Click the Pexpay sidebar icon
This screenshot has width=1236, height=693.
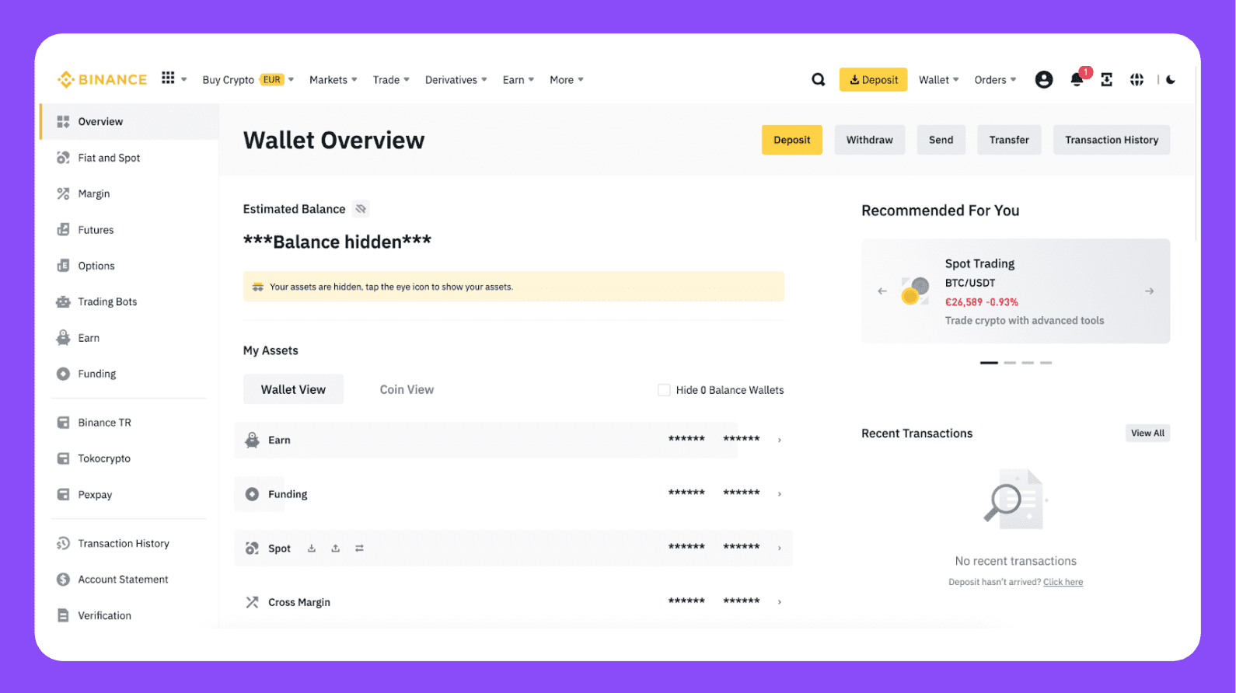[x=63, y=494]
